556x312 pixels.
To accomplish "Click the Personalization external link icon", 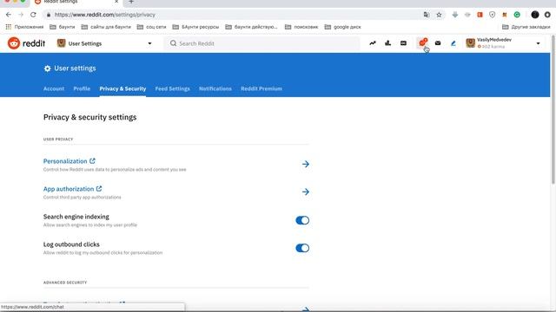I will (93, 161).
